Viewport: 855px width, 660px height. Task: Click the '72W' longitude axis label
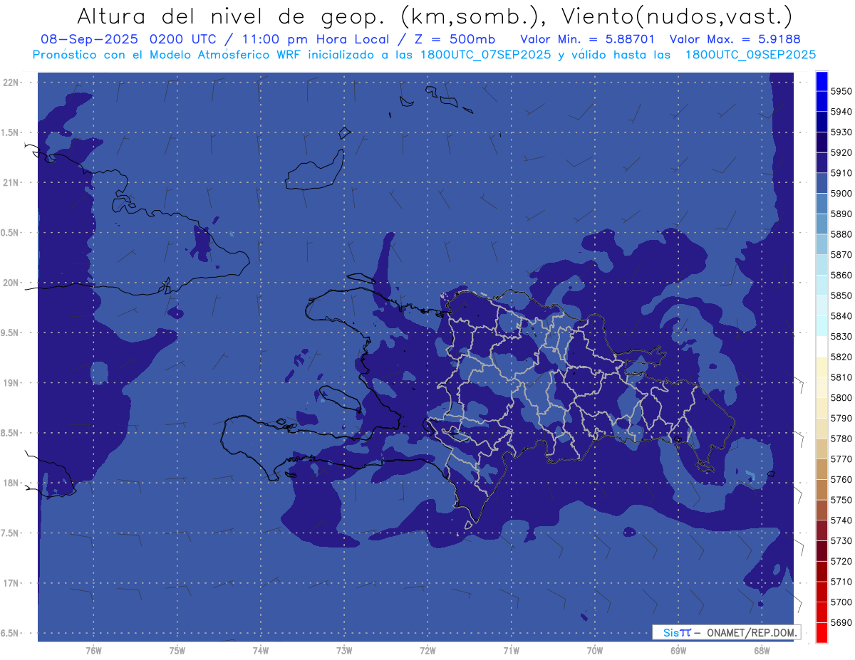[x=427, y=651]
